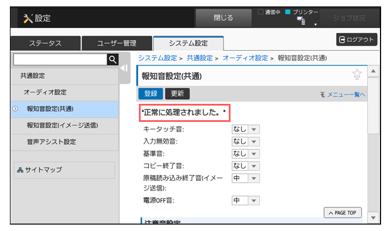Click the 正常に処理されました。 message text
Screen dimensions: 391x231
[x=183, y=113]
